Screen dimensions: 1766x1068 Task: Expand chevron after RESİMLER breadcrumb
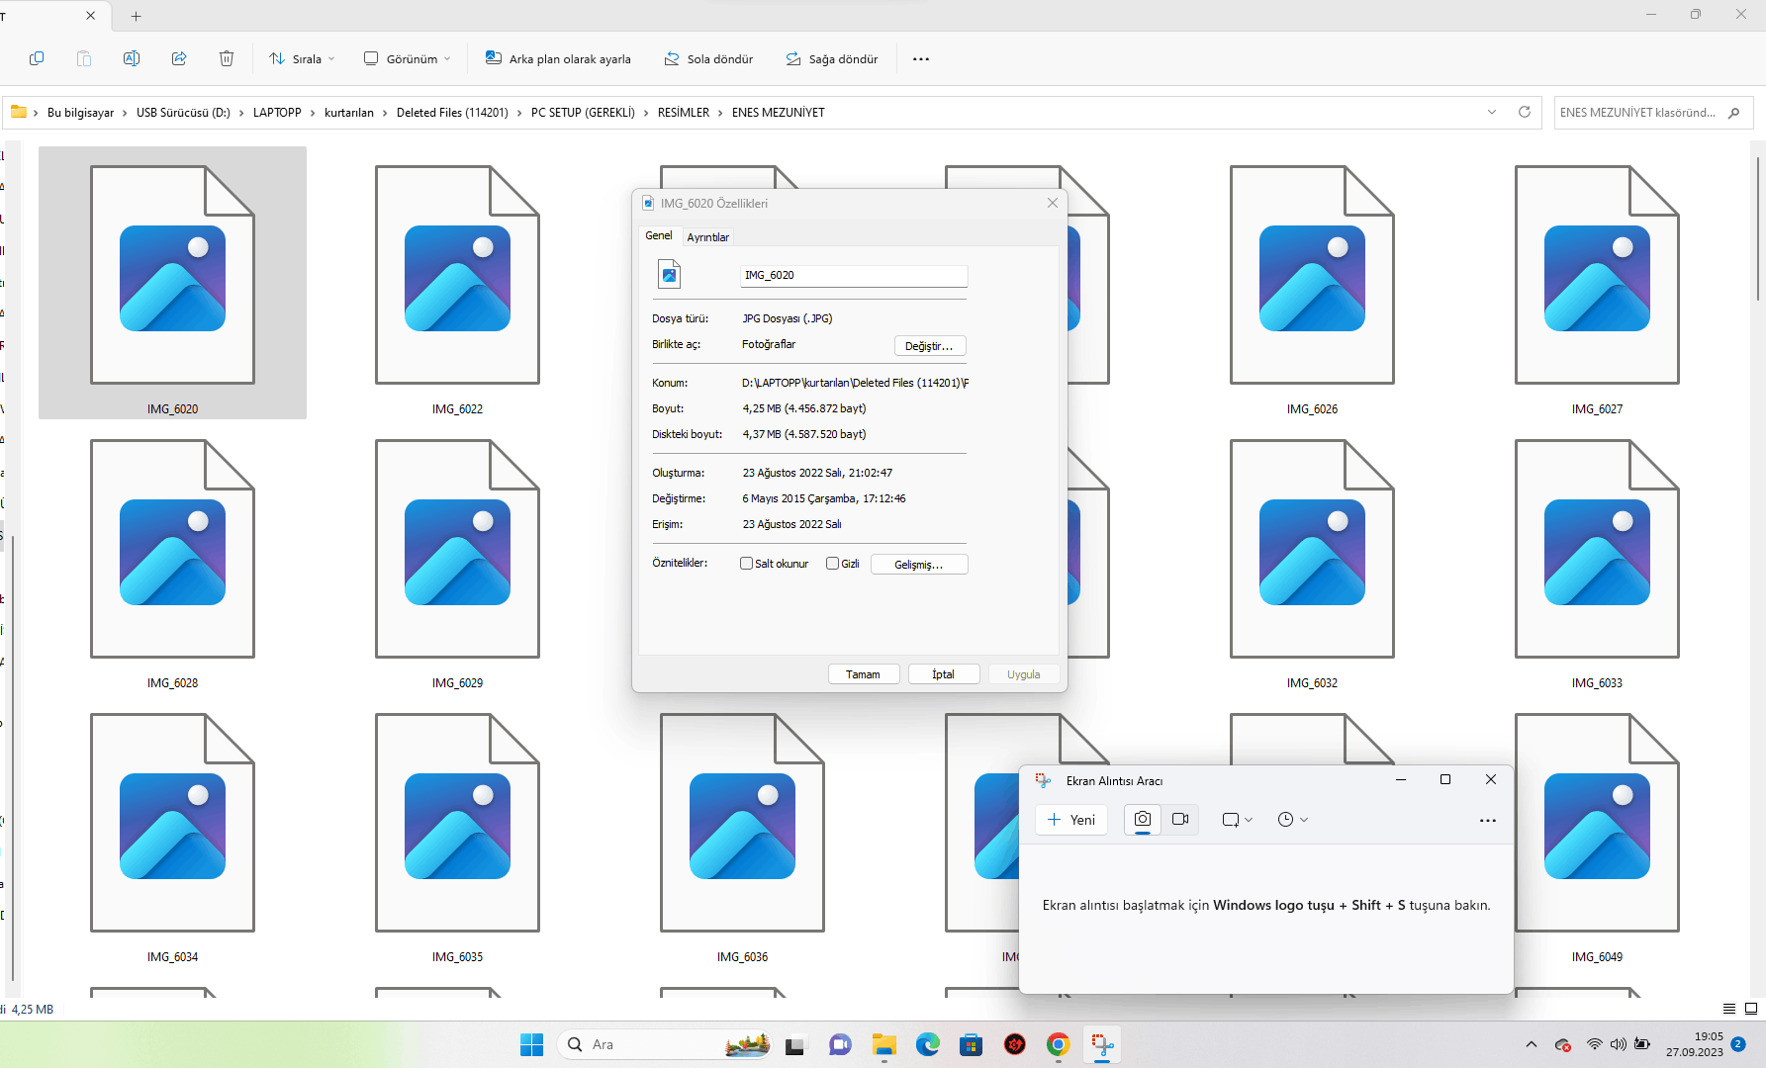[720, 113]
